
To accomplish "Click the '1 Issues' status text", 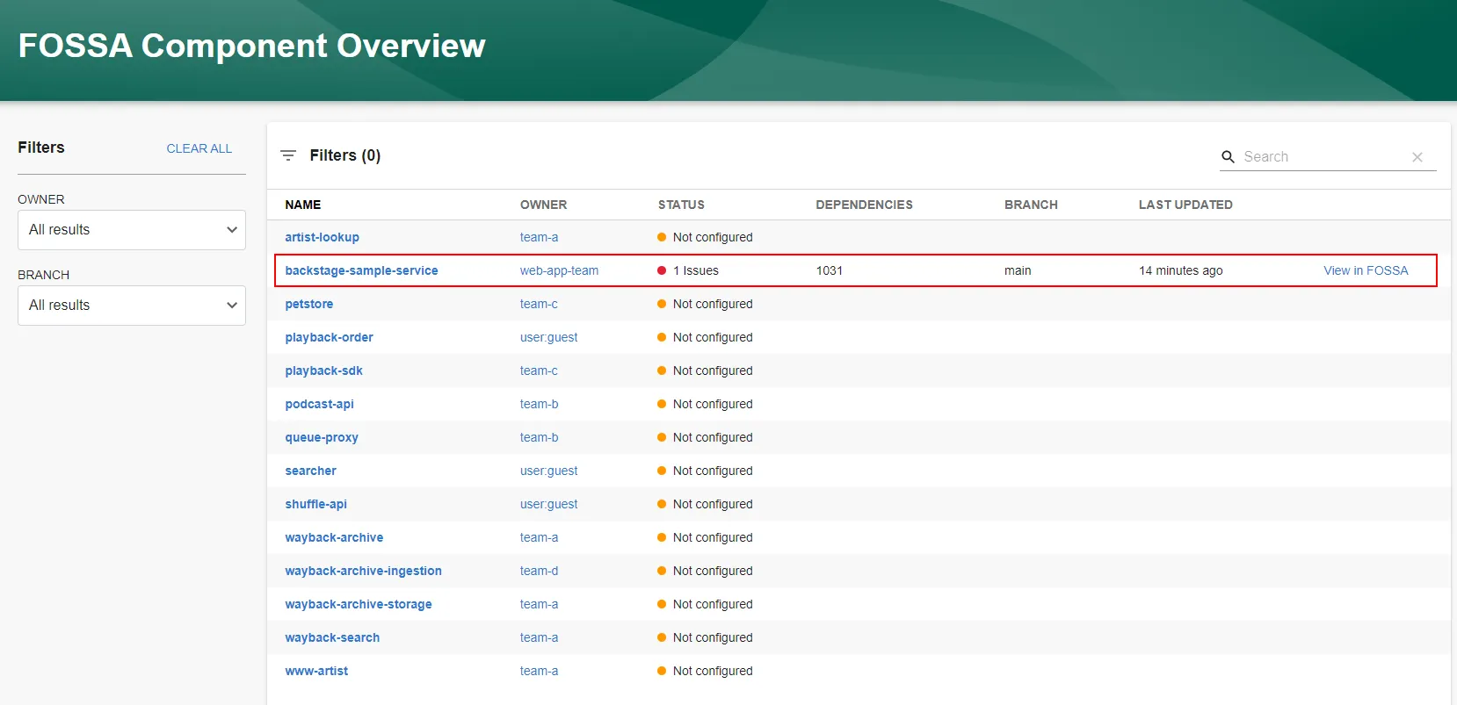I will pyautogui.click(x=696, y=270).
